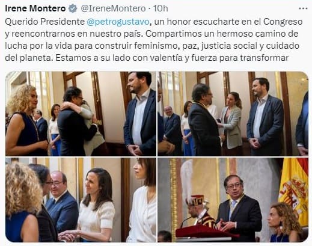Open the three-dot more options menu

[303, 8]
